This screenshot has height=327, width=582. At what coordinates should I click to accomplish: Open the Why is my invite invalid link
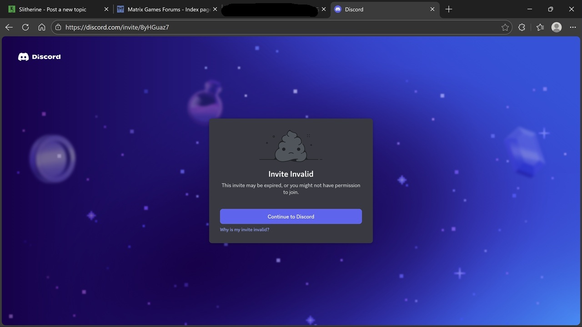[245, 230]
